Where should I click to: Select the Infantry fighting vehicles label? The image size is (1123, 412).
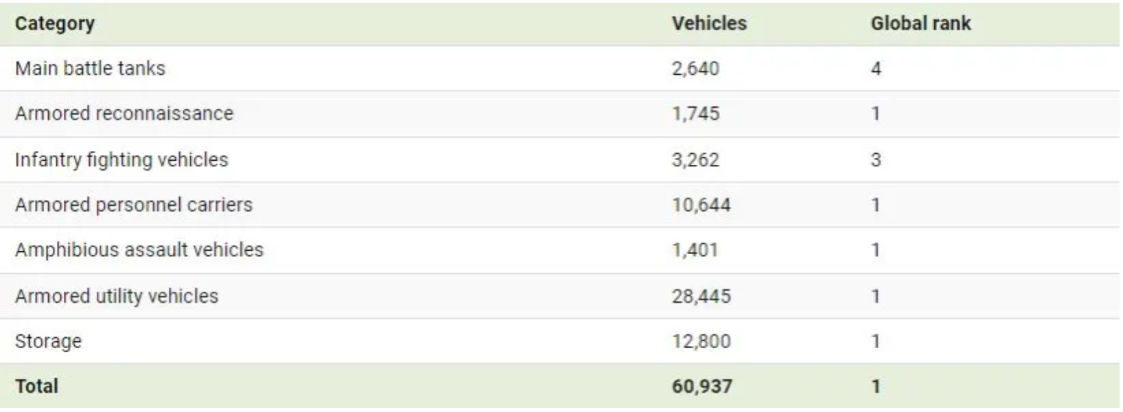[x=121, y=160]
